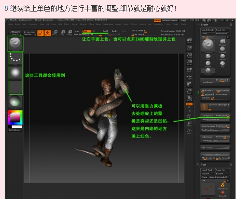Toggle the Zsub sculpt mode

coord(114,31)
